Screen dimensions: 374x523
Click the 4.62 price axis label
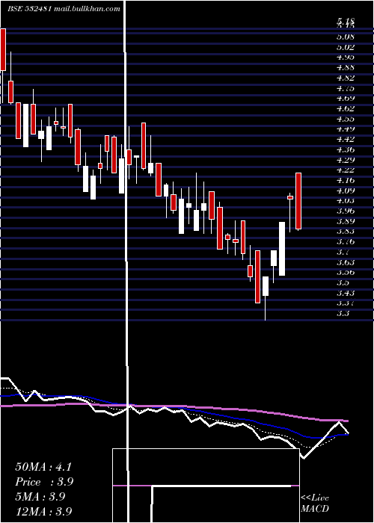click(x=346, y=108)
